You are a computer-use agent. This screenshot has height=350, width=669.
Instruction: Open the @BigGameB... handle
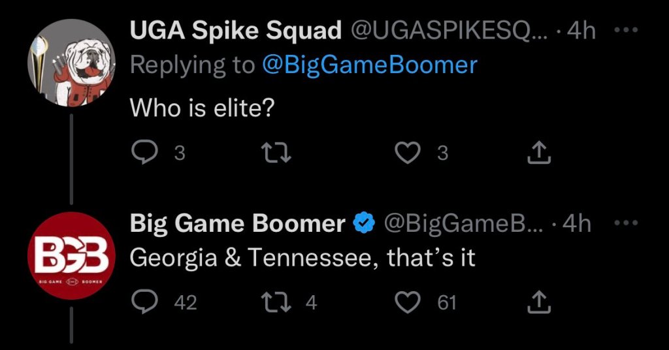click(x=463, y=224)
